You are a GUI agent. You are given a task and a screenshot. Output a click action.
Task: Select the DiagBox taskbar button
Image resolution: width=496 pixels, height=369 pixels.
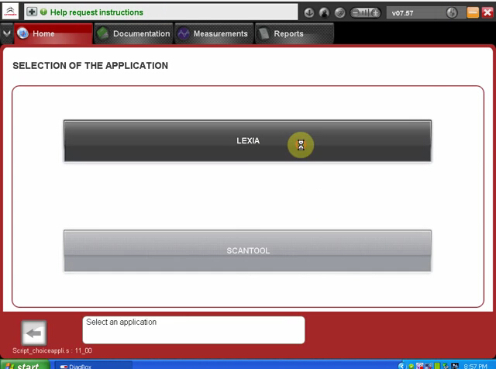click(x=93, y=365)
